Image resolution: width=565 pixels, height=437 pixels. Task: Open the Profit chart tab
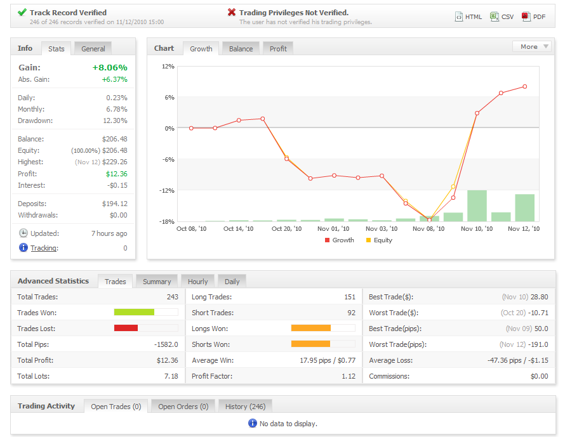coord(278,49)
